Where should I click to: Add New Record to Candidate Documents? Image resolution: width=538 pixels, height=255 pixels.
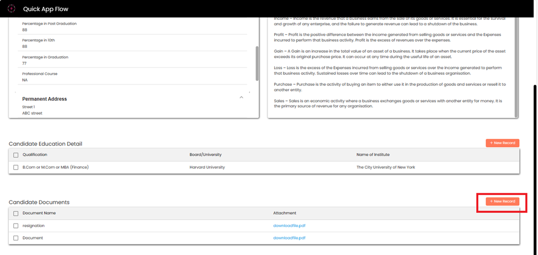click(502, 202)
